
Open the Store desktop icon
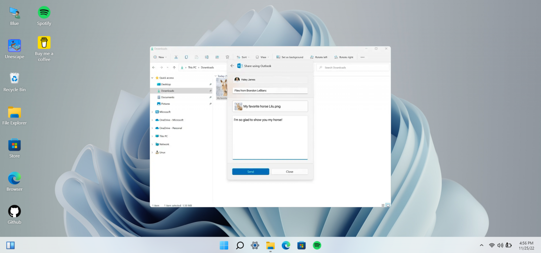tap(15, 149)
